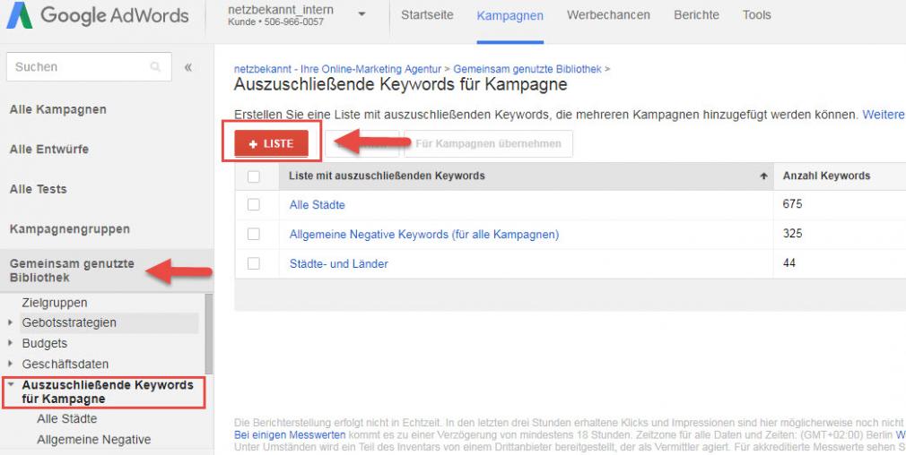Click the sidebar tree scrollbar
Screen dimensions: 906x455
point(209,333)
